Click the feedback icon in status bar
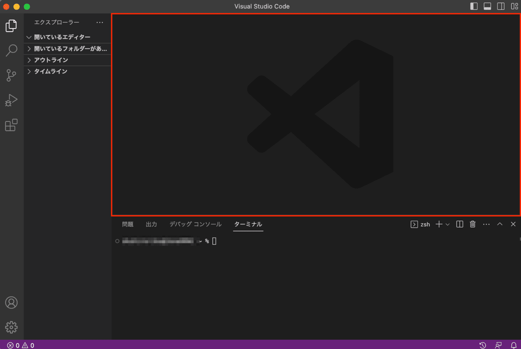Viewport: 521px width, 349px height. 499,345
